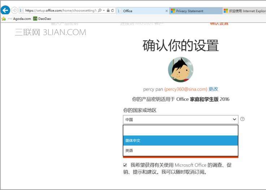Image resolution: width=266 pixels, height=190 pixels.
Task: Close the Office tab
Action: (167, 11)
